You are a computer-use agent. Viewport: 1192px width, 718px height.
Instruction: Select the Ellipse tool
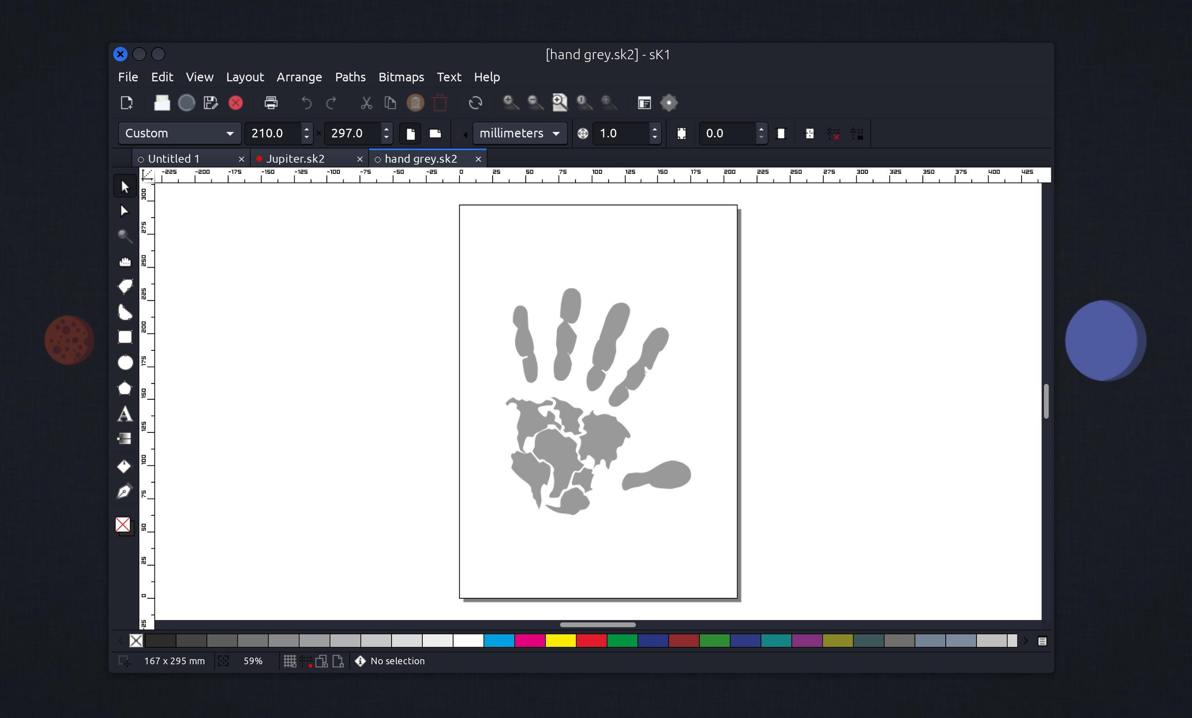(x=125, y=363)
